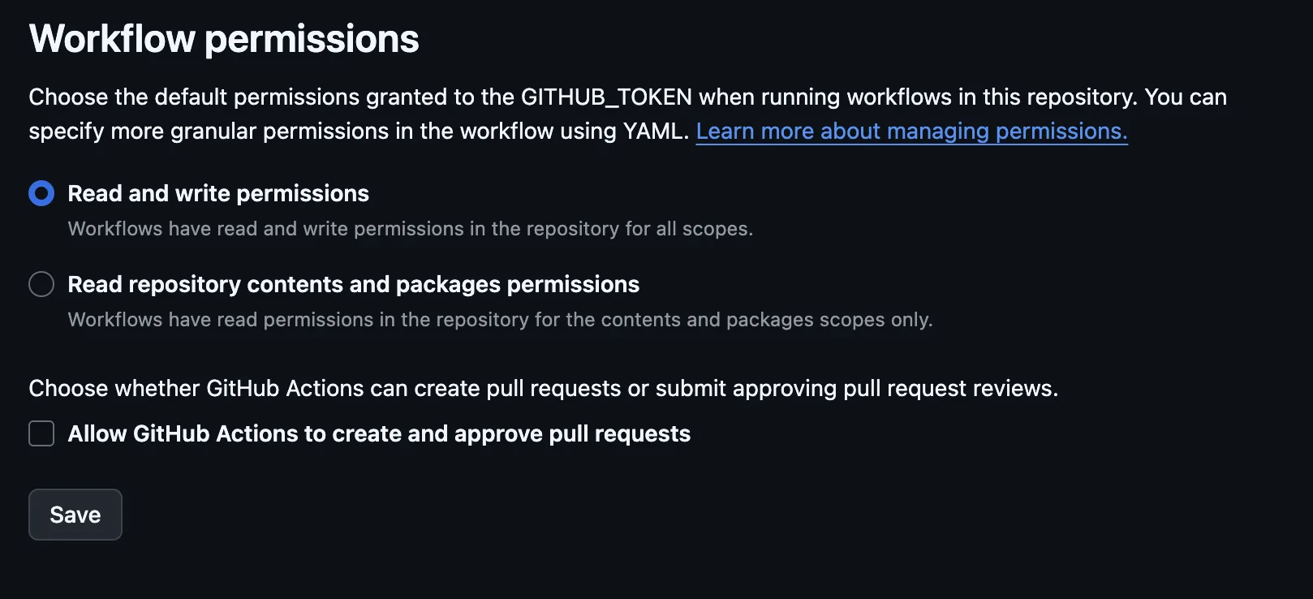Click the 'Read and write permissions' label text
Screen dimensions: 1313x599
tap(218, 193)
